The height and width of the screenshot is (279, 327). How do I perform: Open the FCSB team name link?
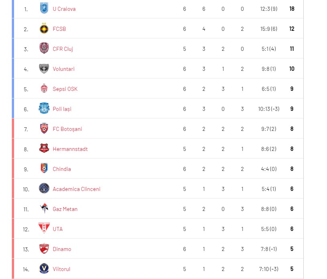tap(59, 29)
